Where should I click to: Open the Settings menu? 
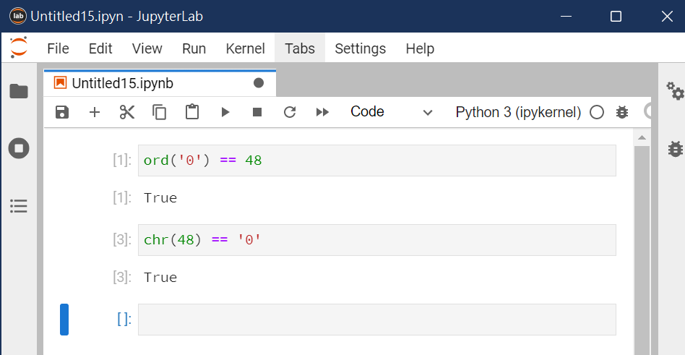361,48
